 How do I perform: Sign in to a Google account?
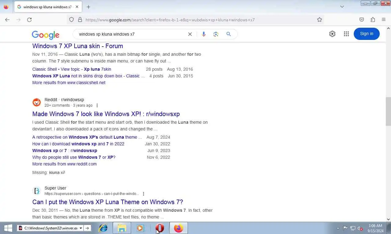point(367,34)
